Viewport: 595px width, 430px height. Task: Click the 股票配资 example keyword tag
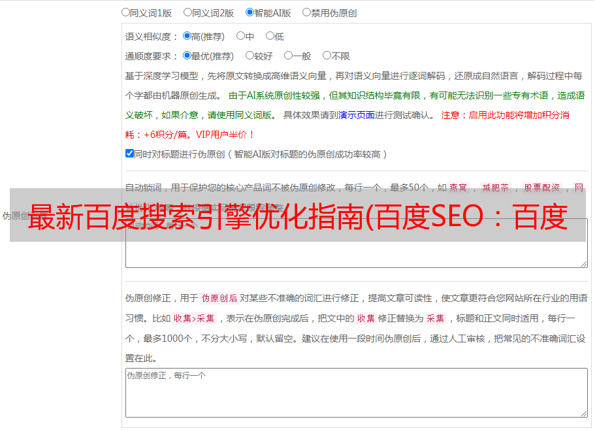coord(542,188)
